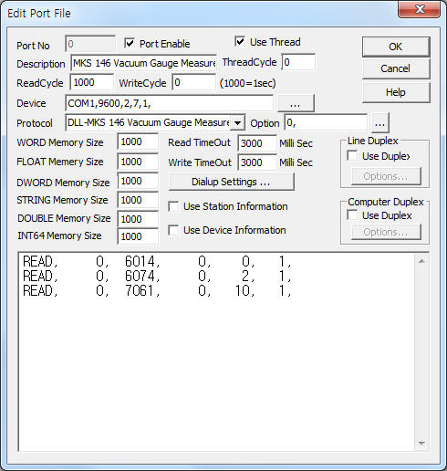Screen dimensions: 447x471
Task: Open Dialup Settings dialog
Action: (x=231, y=182)
